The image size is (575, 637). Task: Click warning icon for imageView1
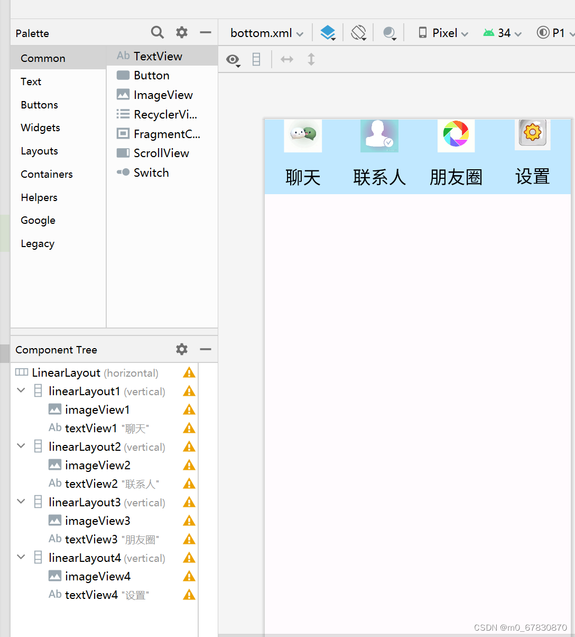coord(189,410)
